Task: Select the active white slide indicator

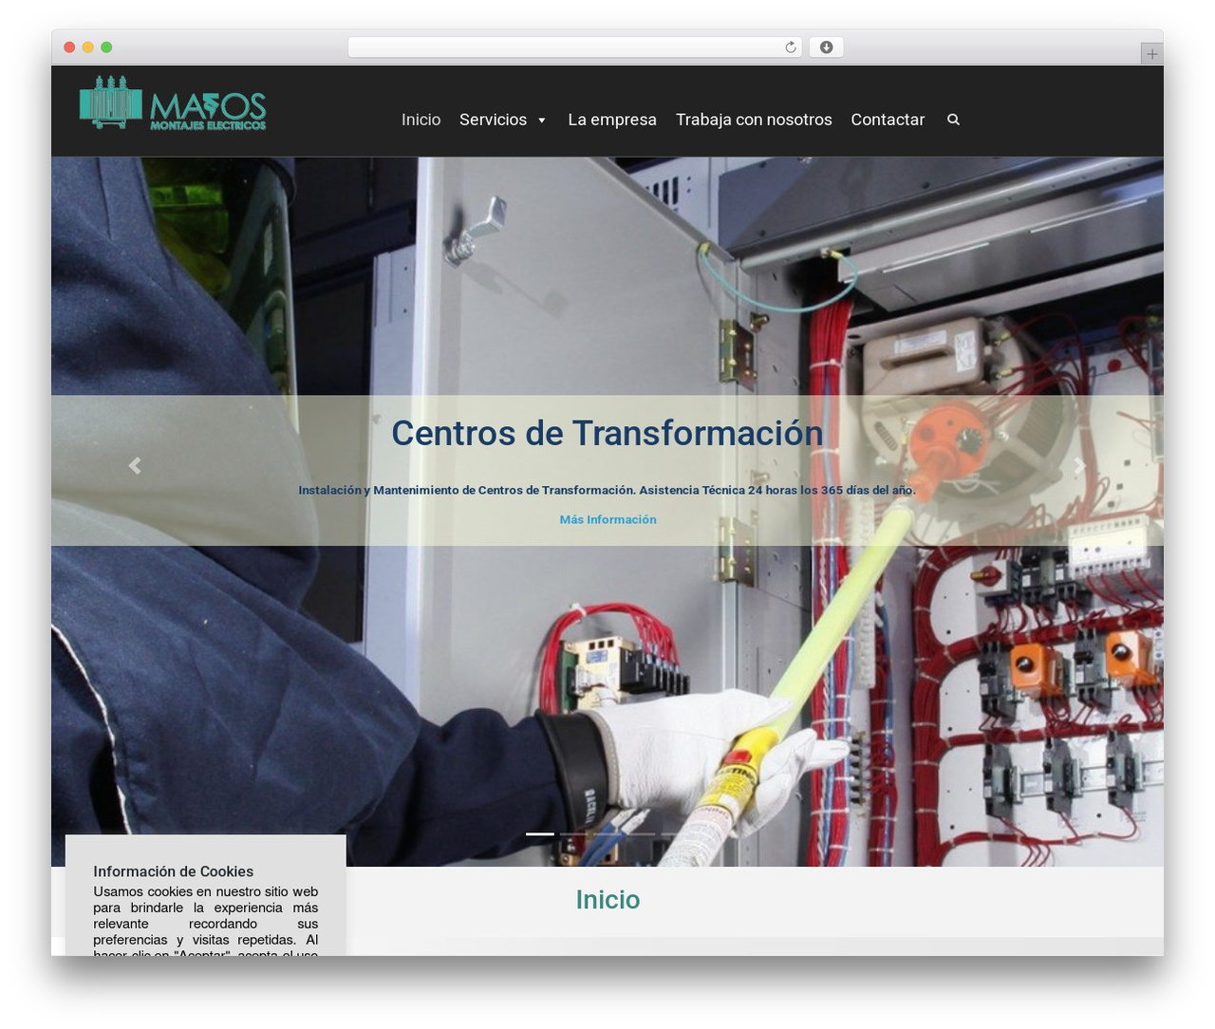Action: click(540, 833)
